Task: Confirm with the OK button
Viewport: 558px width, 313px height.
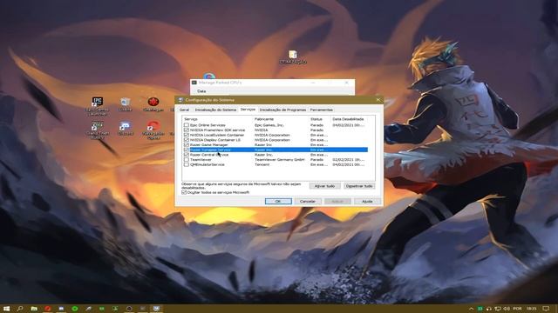Action: pyautogui.click(x=278, y=201)
